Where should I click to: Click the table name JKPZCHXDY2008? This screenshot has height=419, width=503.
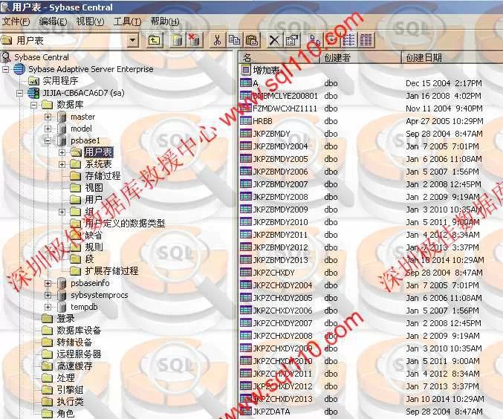[x=282, y=336]
